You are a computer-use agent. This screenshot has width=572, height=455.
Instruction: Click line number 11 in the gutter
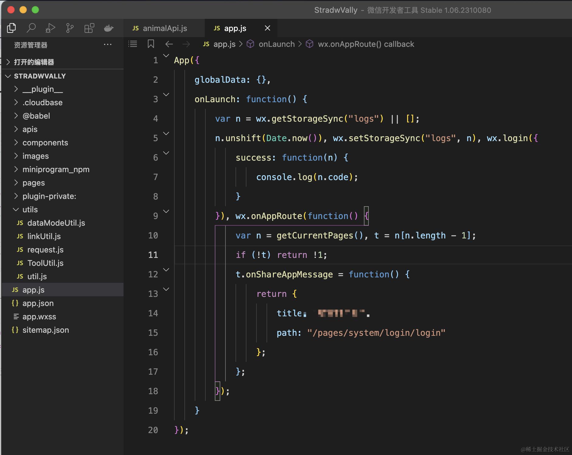[x=153, y=255]
